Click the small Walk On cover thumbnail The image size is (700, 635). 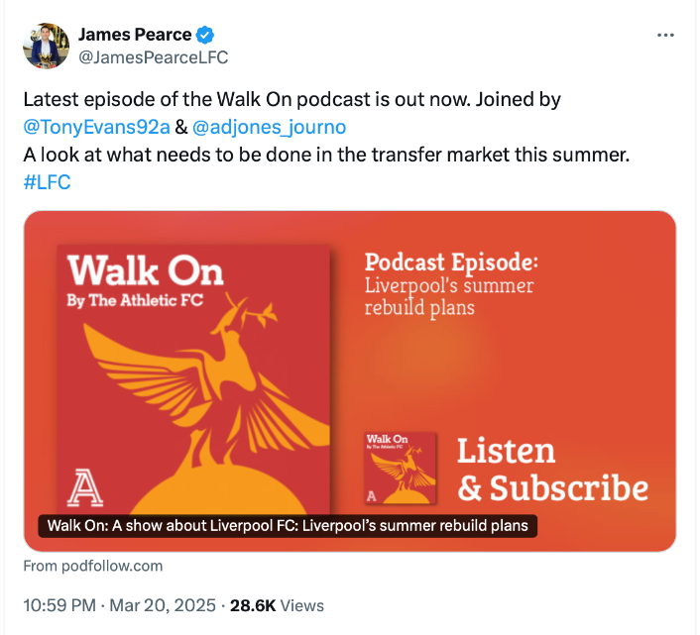(x=401, y=467)
